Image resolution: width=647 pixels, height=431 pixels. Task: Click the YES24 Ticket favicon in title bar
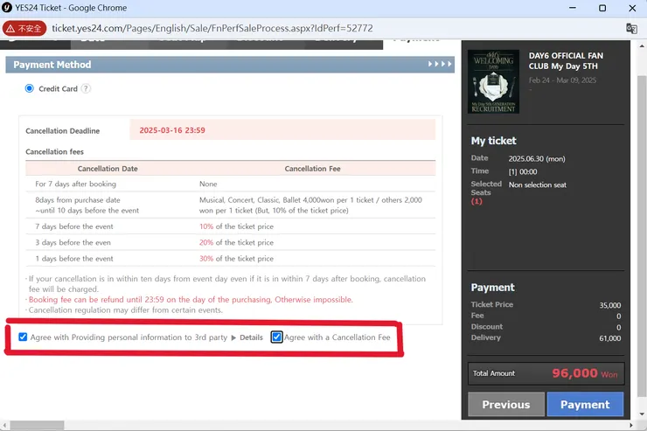pos(7,7)
